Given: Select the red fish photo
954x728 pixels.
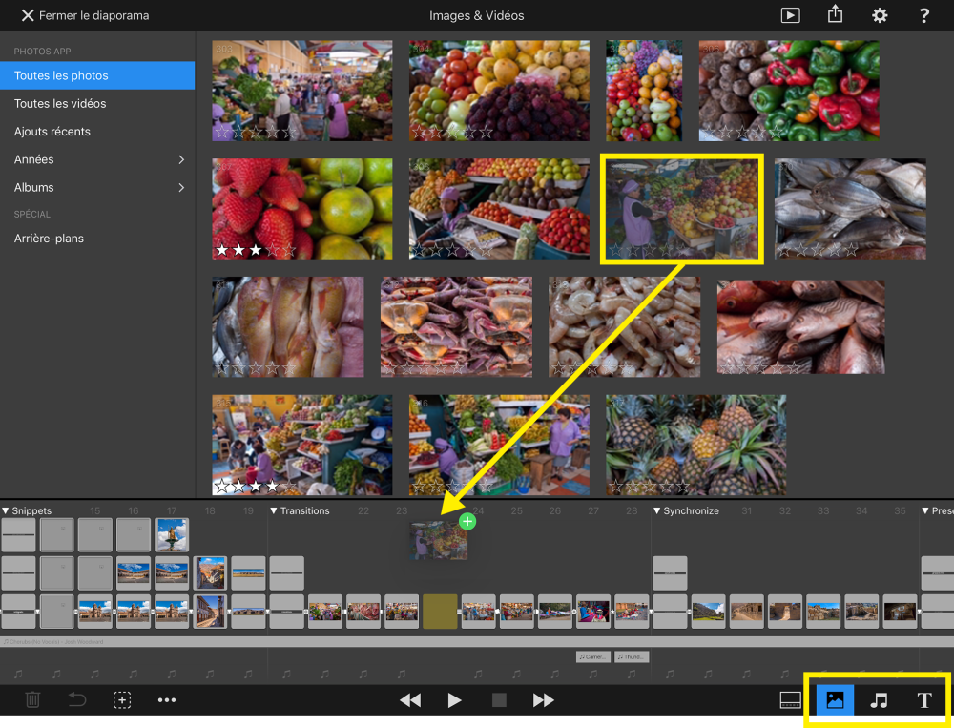Looking at the screenshot, I should pos(800,327).
